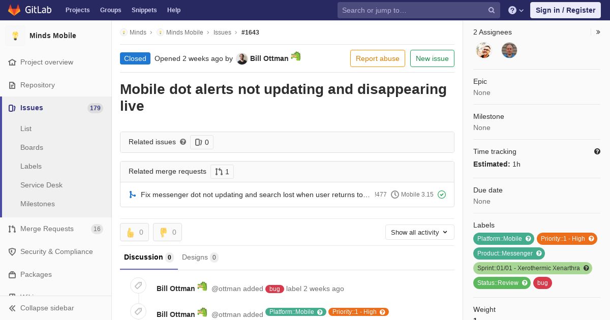Click the Minds Mobile lightbulb project avatar

(15, 36)
